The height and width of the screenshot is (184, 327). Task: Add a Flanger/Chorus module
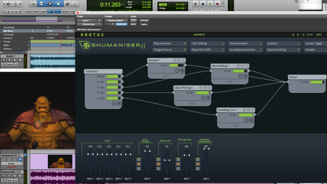tap(169, 50)
